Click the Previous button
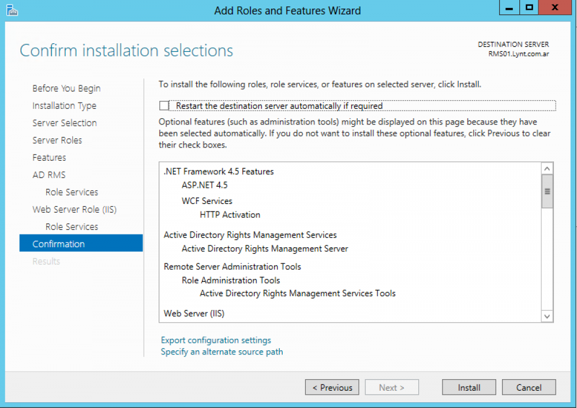Screen dimensions: 577x408 (332, 387)
